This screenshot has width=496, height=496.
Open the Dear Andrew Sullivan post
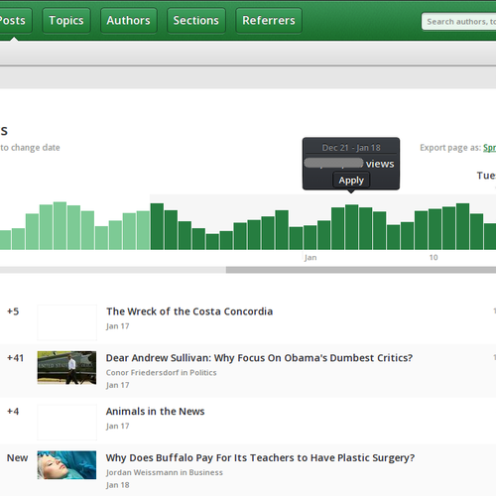coord(259,358)
